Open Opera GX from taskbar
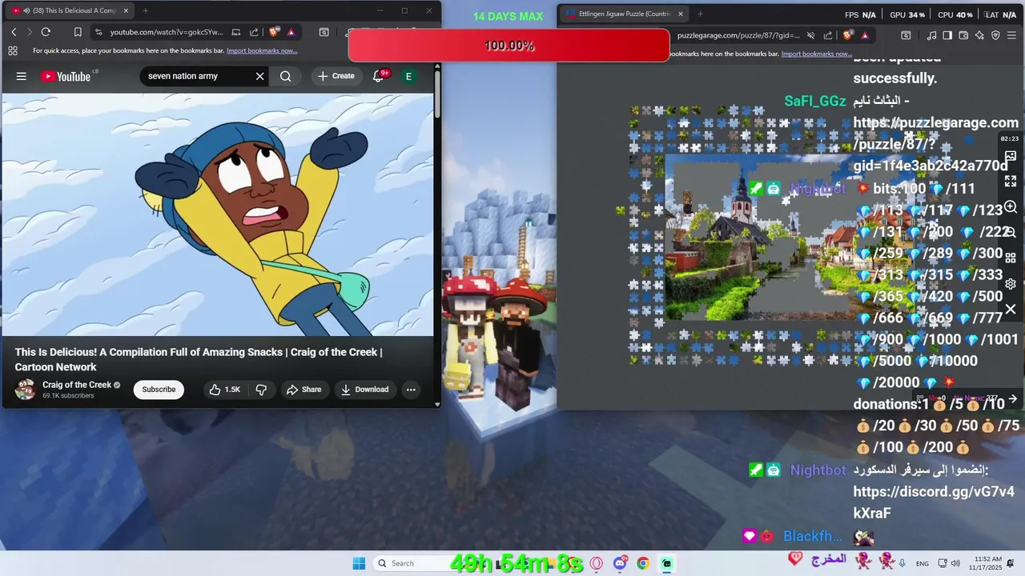The height and width of the screenshot is (576, 1025). pos(596,563)
